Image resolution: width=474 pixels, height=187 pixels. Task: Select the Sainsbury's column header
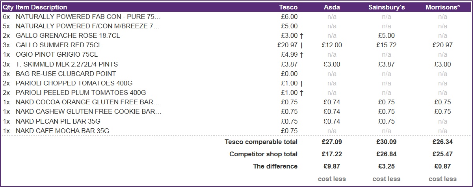tap(386, 7)
